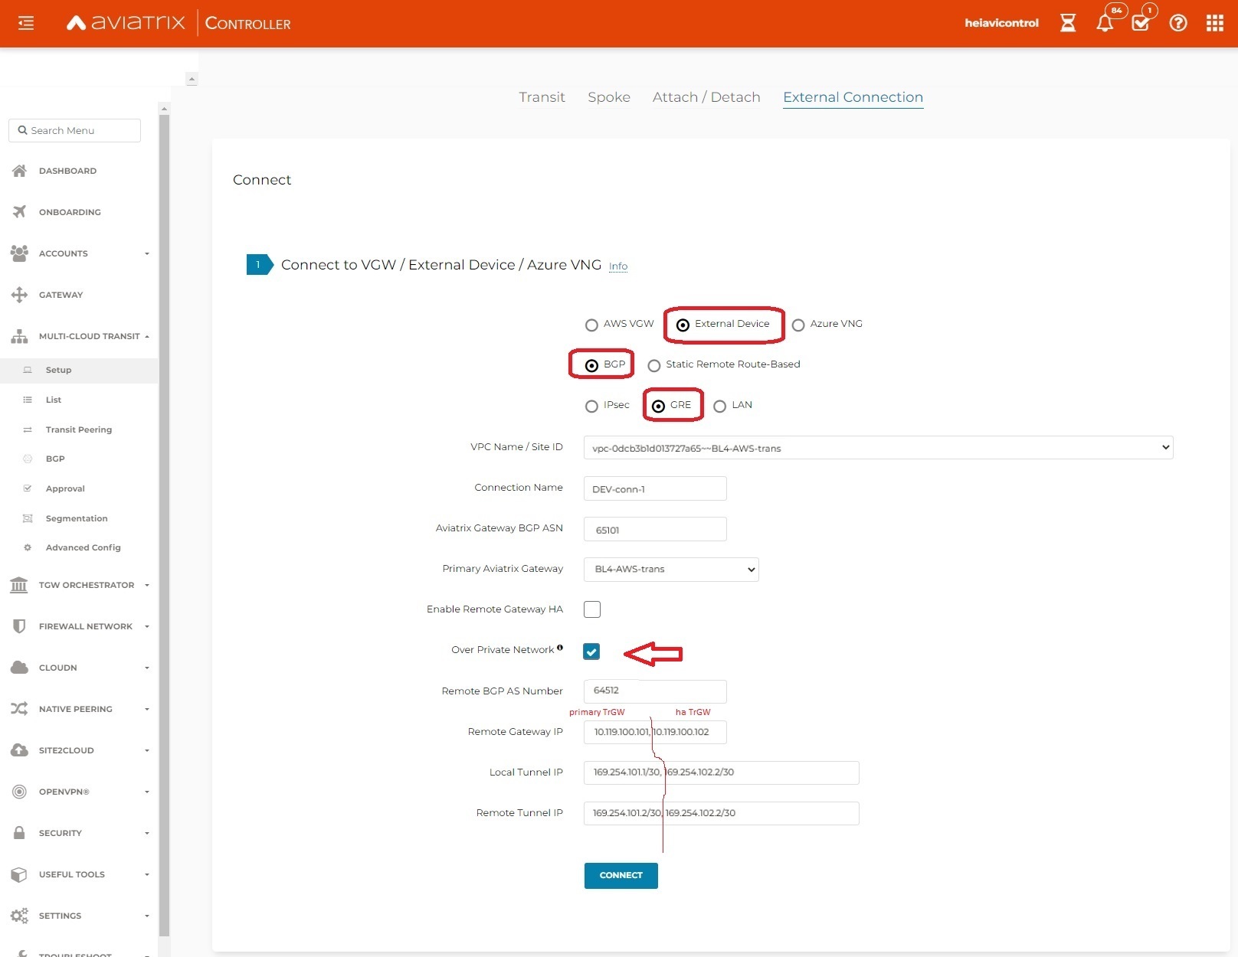Toggle the hamburger menu icon
Screen dimensions: 1238x957
(x=26, y=23)
